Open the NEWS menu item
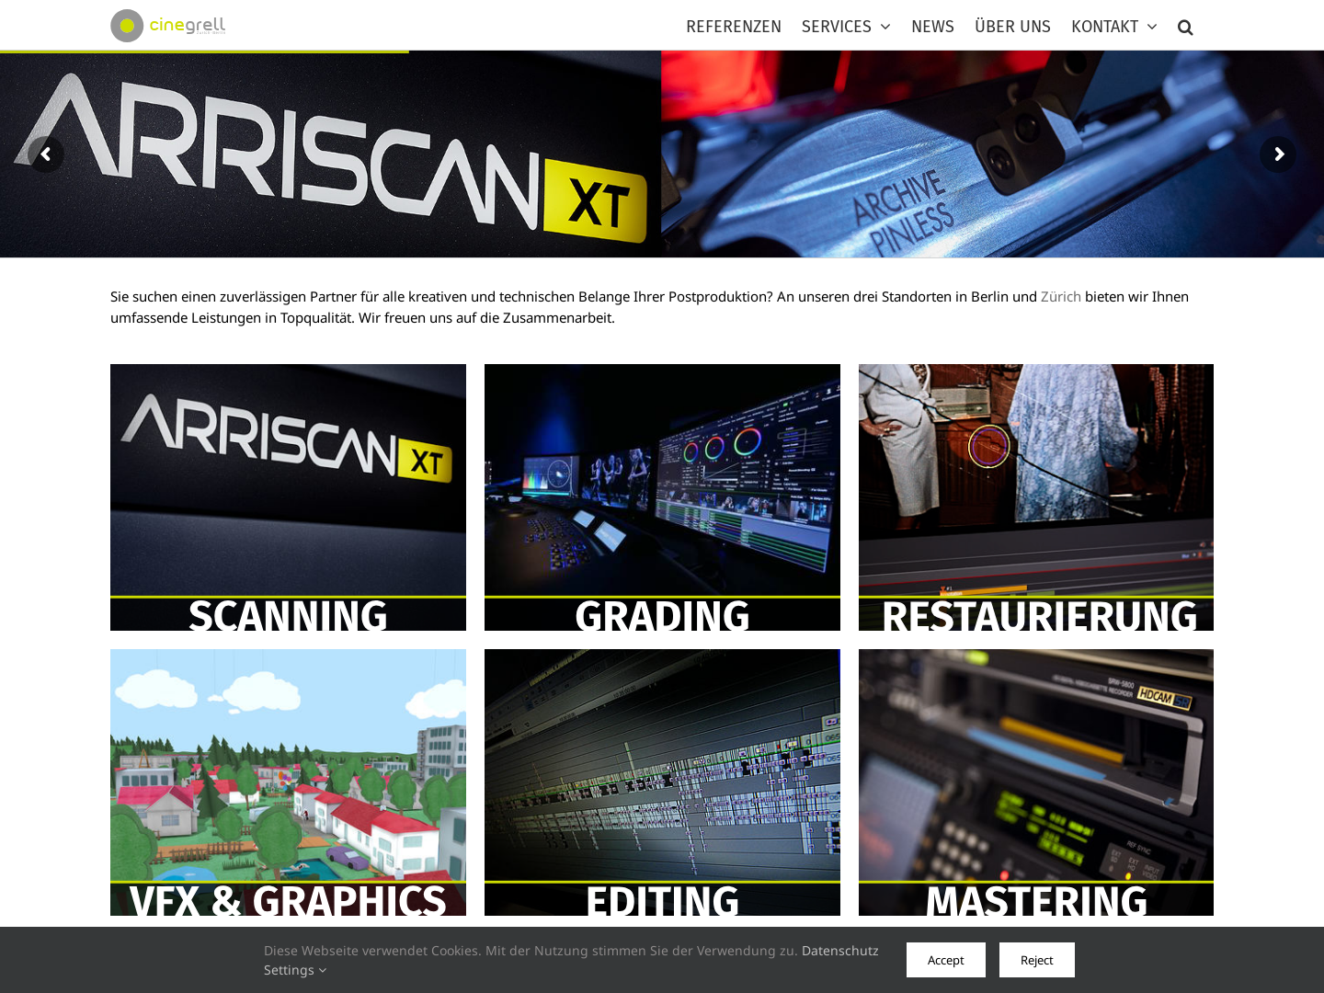This screenshot has height=993, width=1324. click(x=932, y=27)
